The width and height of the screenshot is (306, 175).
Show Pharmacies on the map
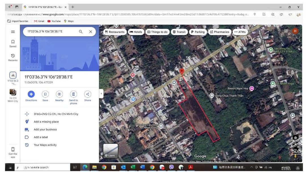coord(220,32)
